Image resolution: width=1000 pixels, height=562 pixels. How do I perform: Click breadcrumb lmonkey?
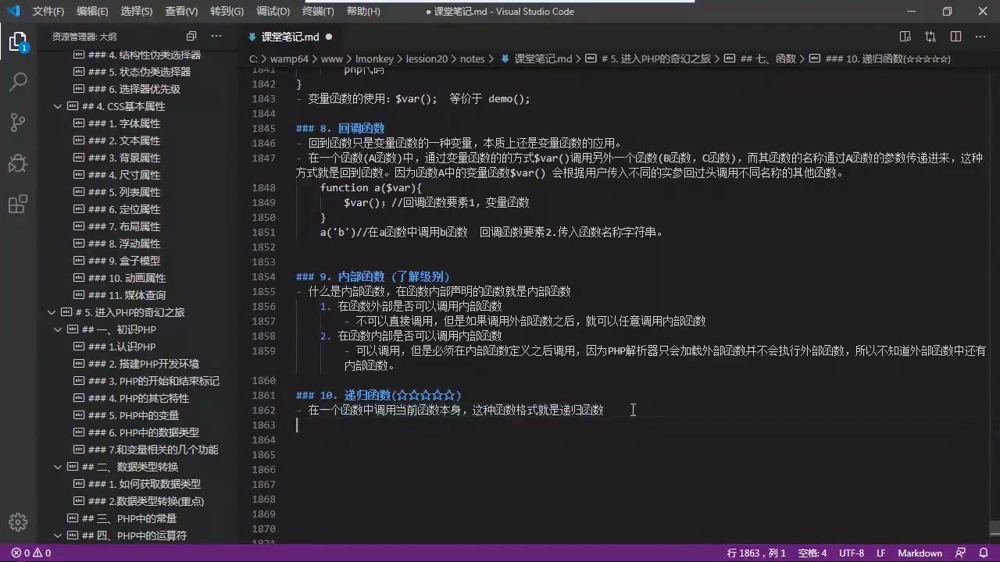(375, 59)
